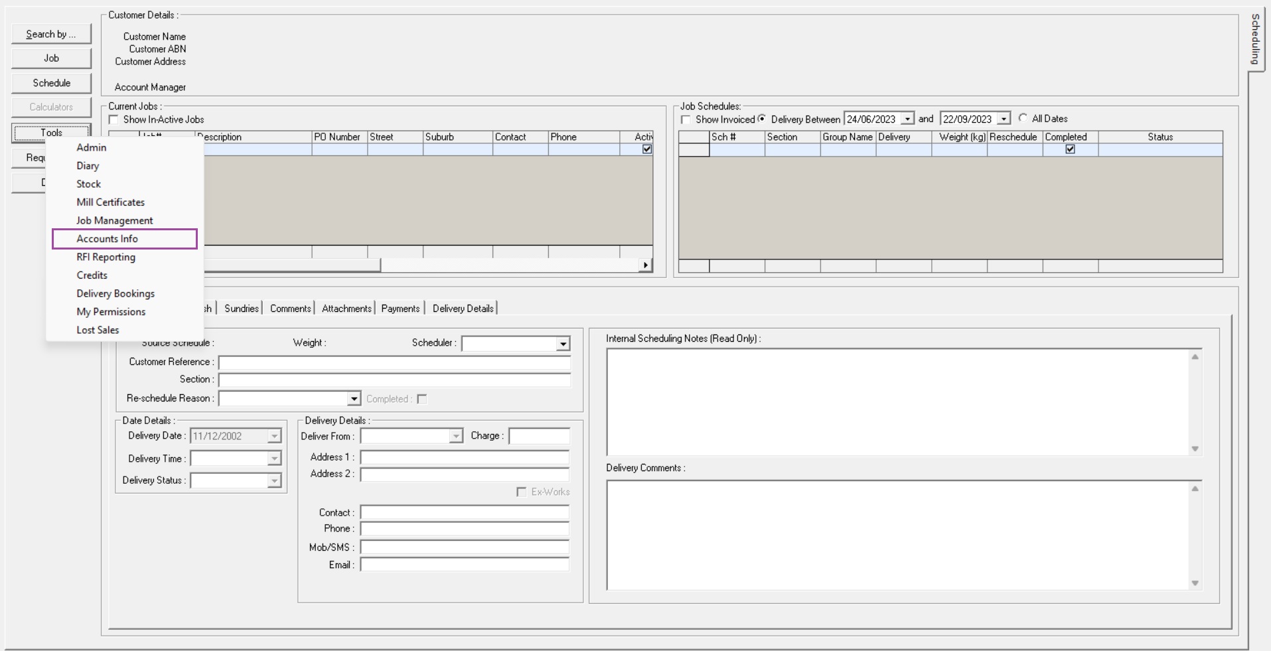The height and width of the screenshot is (651, 1271).
Task: Select Delivery Bookings
Action: click(x=115, y=293)
